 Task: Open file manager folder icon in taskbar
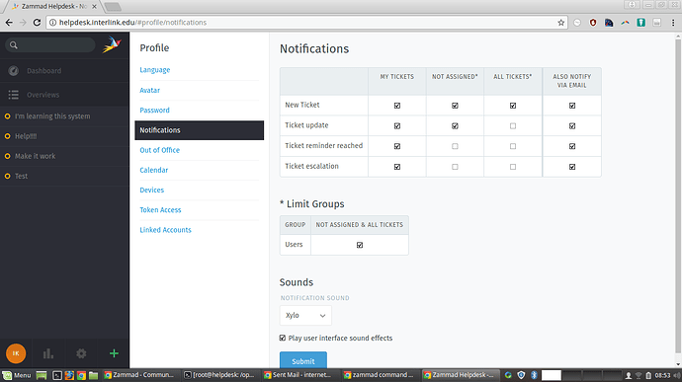pos(94,375)
